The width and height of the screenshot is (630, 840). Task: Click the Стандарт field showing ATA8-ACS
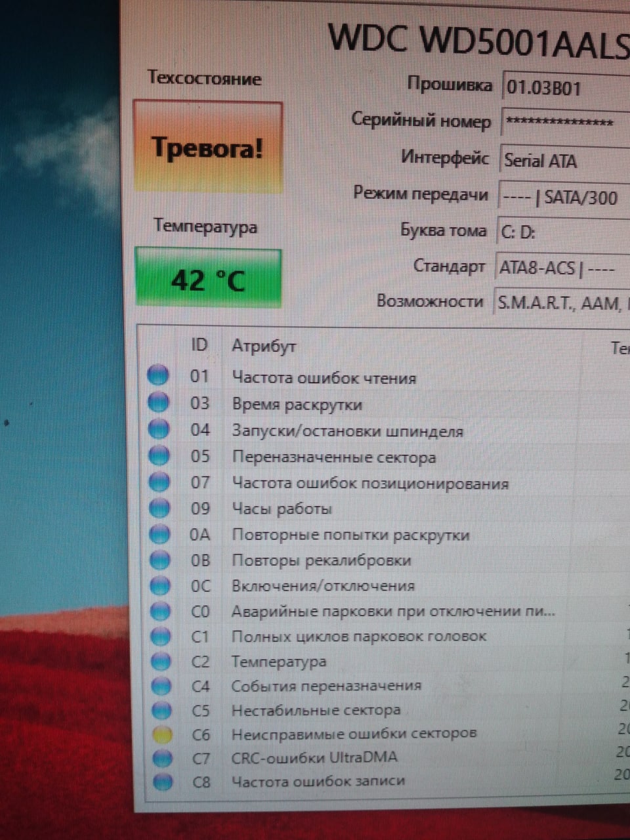(562, 268)
